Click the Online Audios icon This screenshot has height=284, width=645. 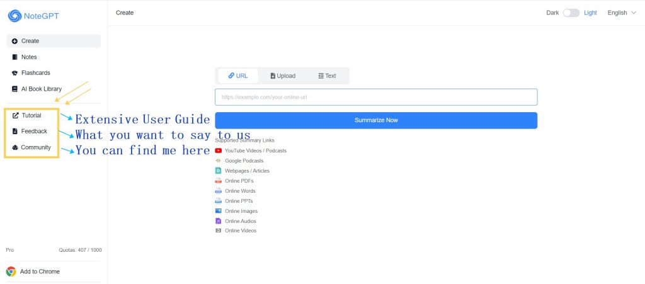pyautogui.click(x=219, y=221)
